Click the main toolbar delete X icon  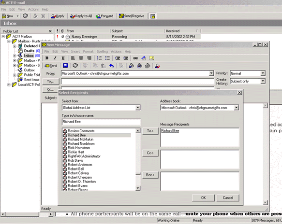pos(44,16)
